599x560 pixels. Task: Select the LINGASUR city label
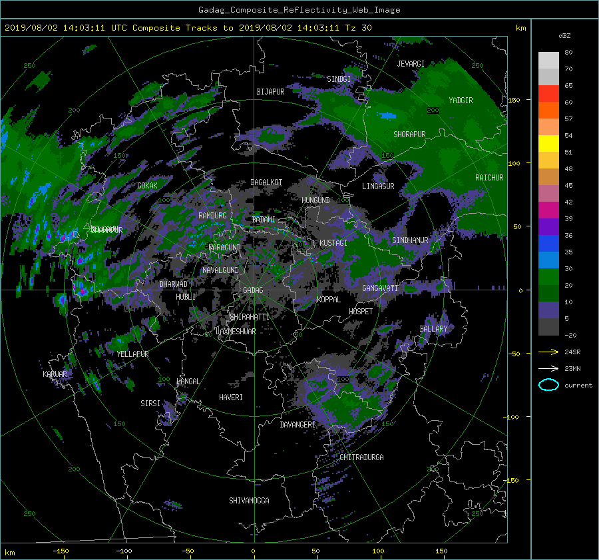(x=378, y=186)
